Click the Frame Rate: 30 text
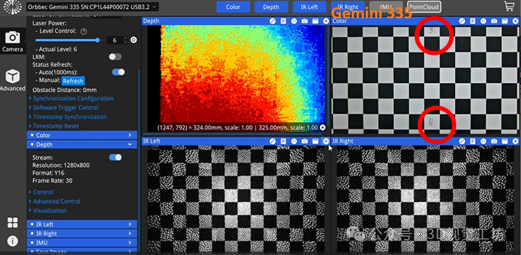521x255 pixels. pos(52,181)
